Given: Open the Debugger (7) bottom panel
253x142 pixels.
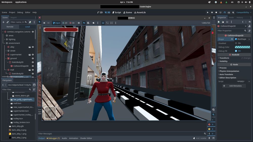Looking at the screenshot, I should click(x=53, y=138).
